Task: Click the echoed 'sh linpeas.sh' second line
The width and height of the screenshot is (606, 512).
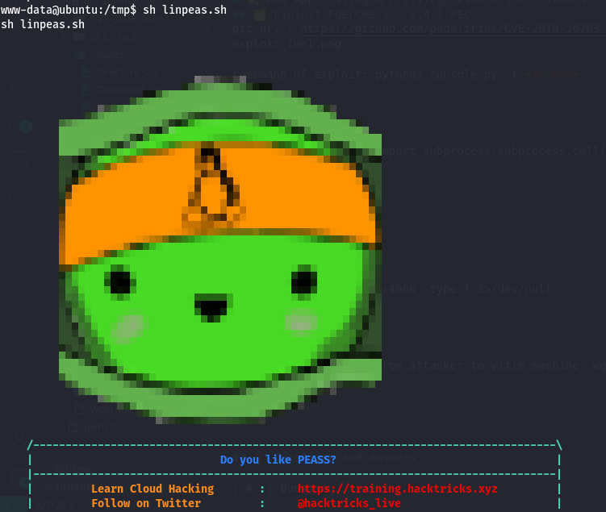Action: pos(43,24)
